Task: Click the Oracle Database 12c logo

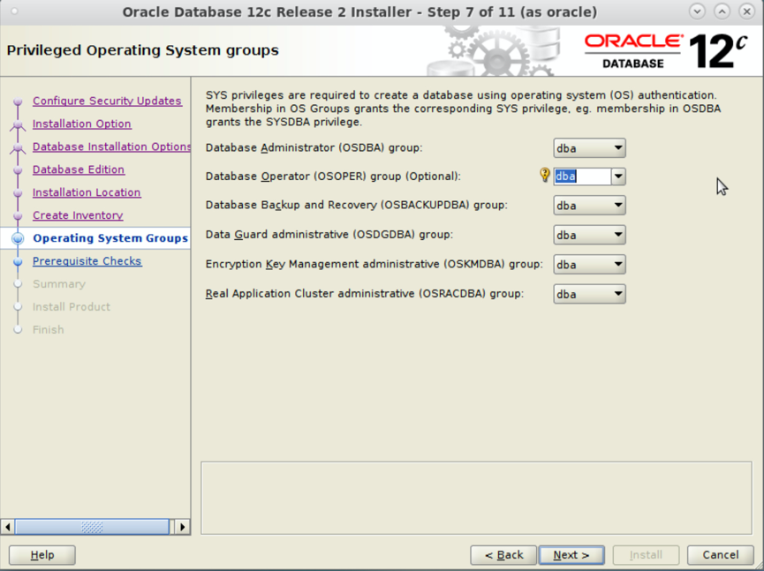Action: (666, 51)
